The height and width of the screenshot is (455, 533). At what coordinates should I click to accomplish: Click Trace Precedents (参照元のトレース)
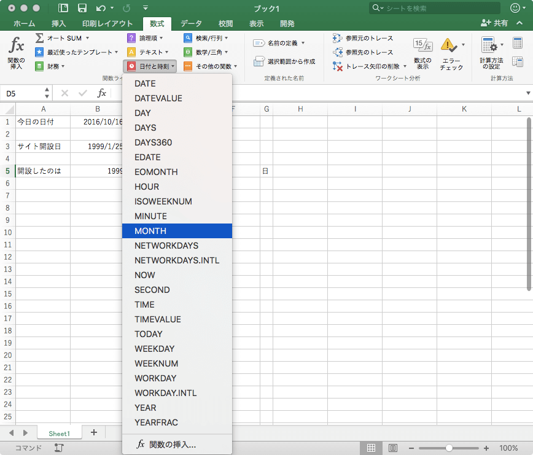pos(363,38)
